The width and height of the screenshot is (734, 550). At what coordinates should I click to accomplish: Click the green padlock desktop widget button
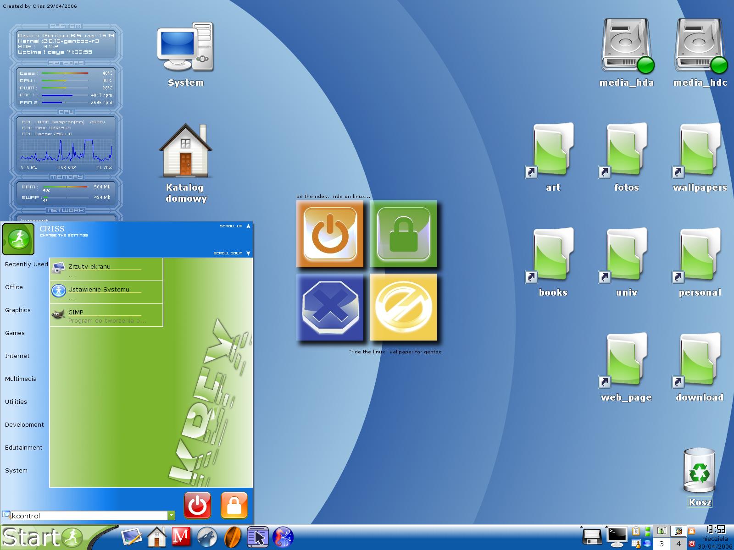pyautogui.click(x=403, y=234)
